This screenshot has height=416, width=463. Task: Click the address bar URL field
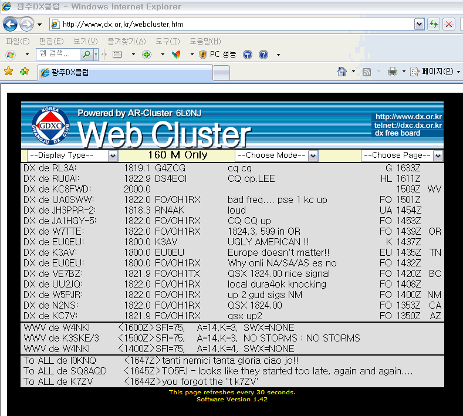coord(232,24)
